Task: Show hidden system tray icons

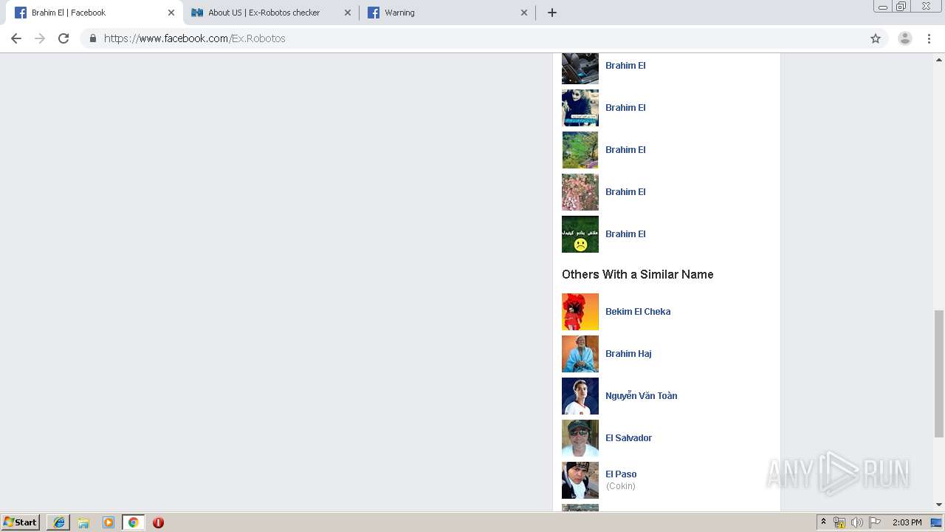Action: 823,522
